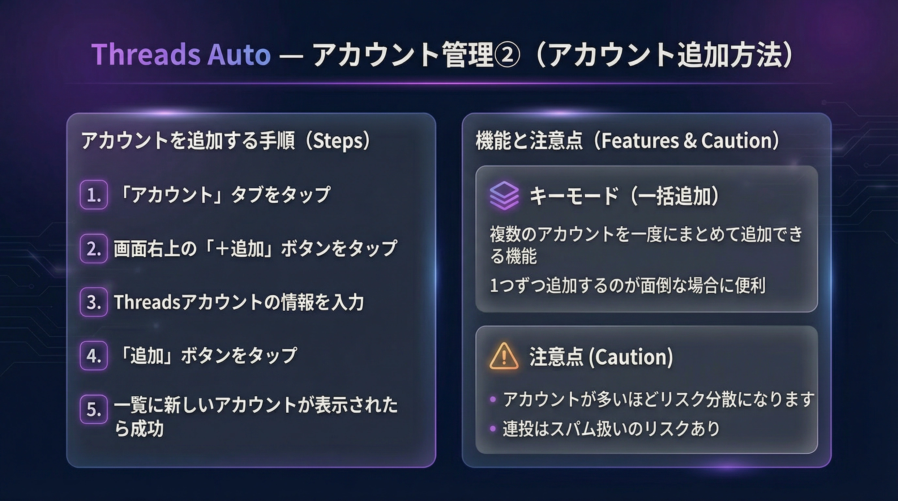
Task: Select the アカウントを追加する手順 (Steps) heading
Action: tap(225, 141)
